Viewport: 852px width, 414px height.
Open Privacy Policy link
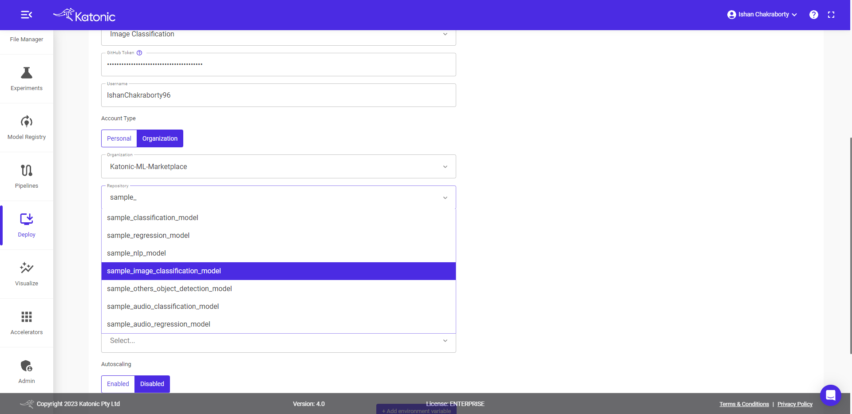pos(795,404)
